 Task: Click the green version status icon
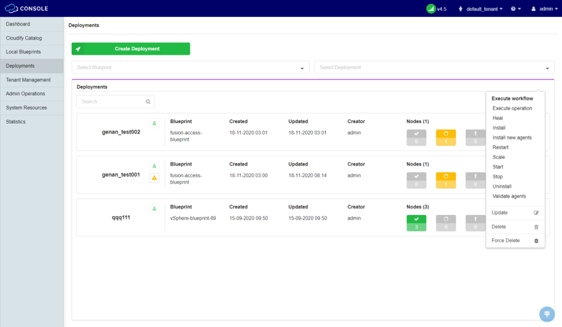pyautogui.click(x=430, y=8)
